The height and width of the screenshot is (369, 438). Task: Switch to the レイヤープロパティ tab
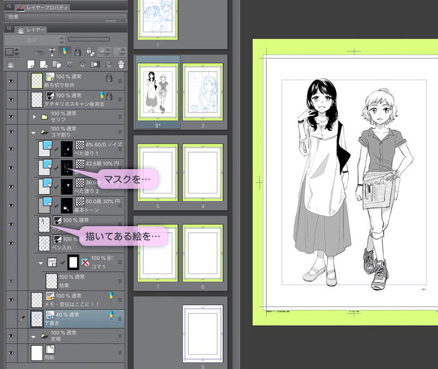(x=43, y=8)
